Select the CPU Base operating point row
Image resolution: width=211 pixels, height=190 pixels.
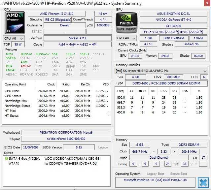tap(56, 91)
